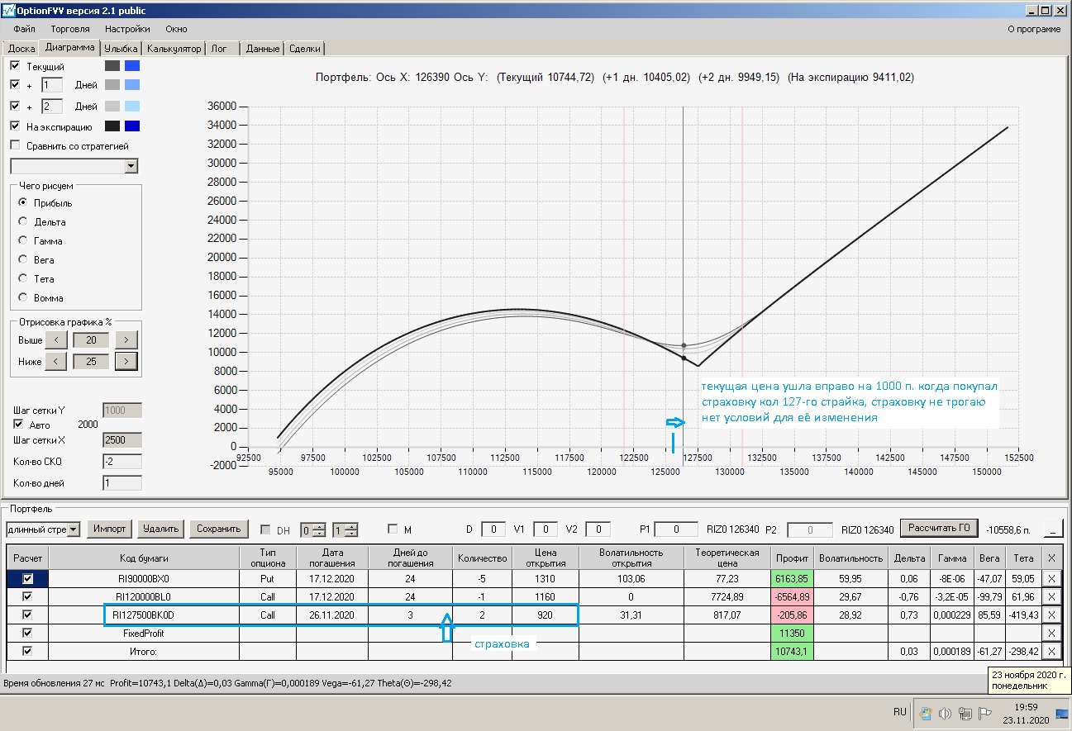This screenshot has height=731, width=1072.
Task: Decrease the 'Ниже' percentage with left arrow
Action: [55, 361]
